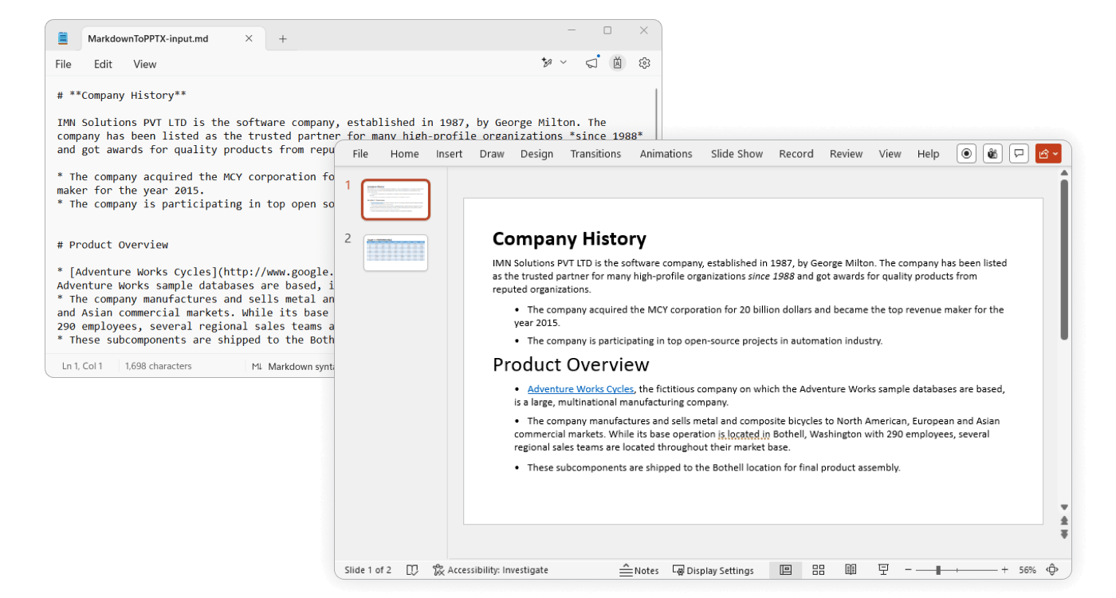1116x598 pixels.
Task: Open the Adventure Works Cycles hyperlink
Action: [x=580, y=389]
